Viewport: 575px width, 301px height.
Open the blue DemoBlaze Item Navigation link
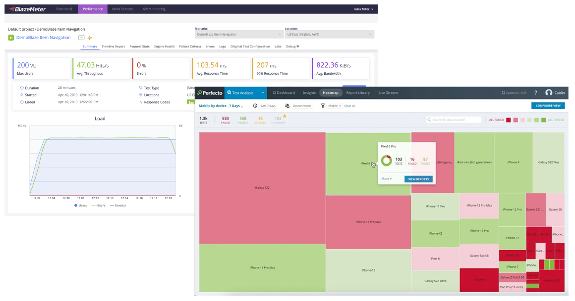(x=43, y=38)
